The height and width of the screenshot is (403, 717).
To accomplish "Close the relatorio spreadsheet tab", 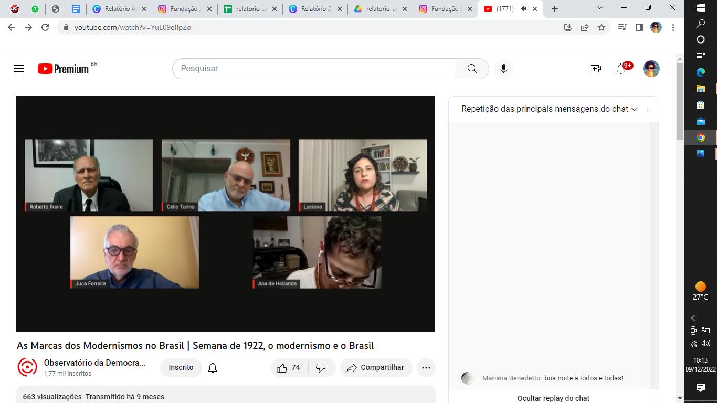I will click(274, 9).
